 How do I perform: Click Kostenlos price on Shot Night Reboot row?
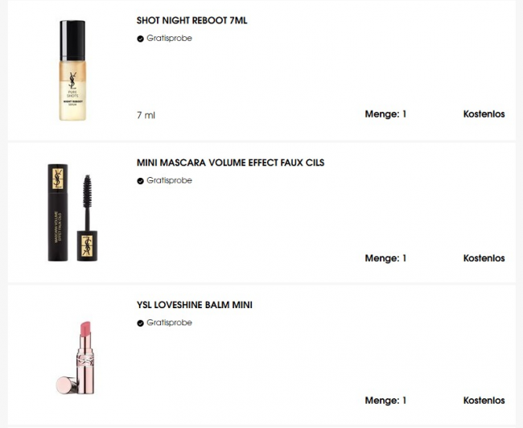coord(484,114)
